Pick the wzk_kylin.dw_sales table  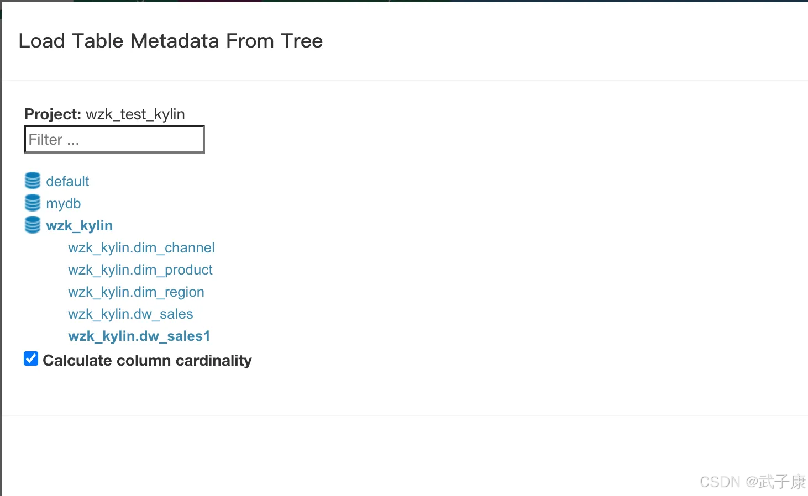tap(130, 314)
